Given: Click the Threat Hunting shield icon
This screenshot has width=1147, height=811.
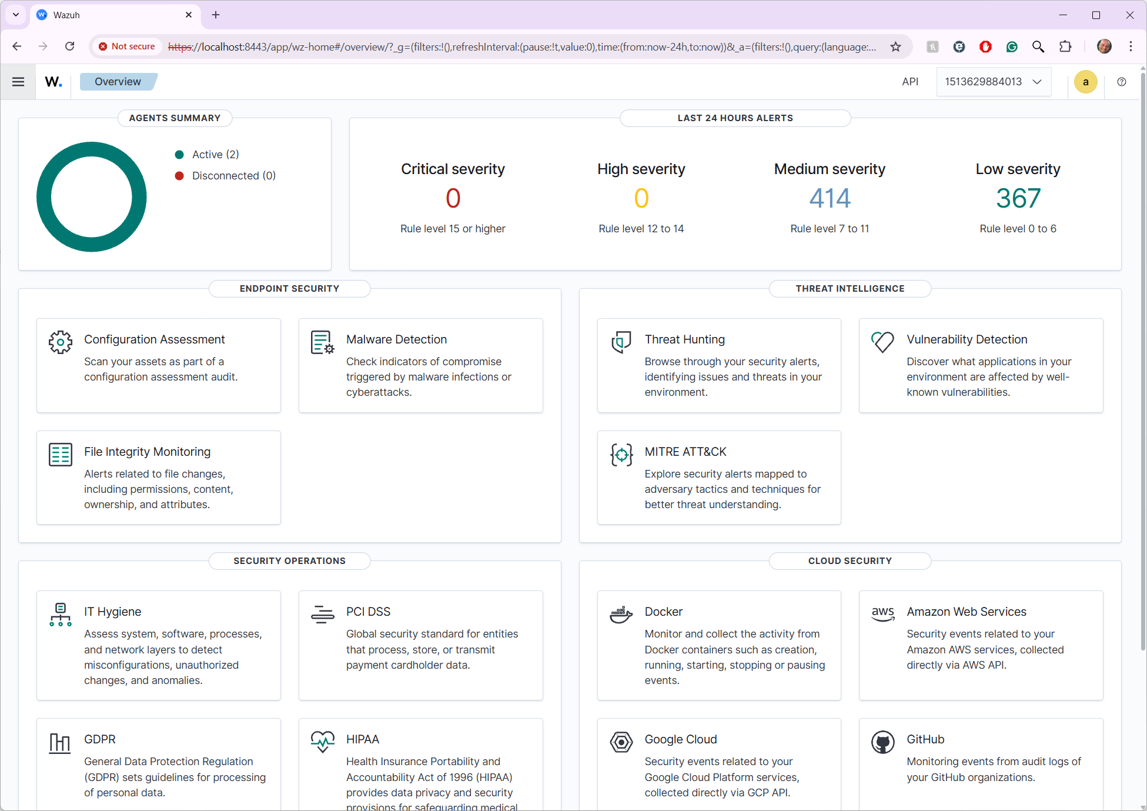Looking at the screenshot, I should [x=621, y=342].
